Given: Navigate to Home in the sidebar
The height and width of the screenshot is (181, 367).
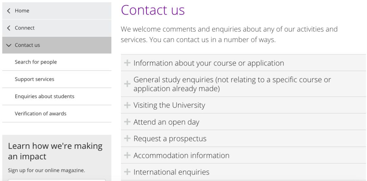Looking at the screenshot, I should pos(22,11).
